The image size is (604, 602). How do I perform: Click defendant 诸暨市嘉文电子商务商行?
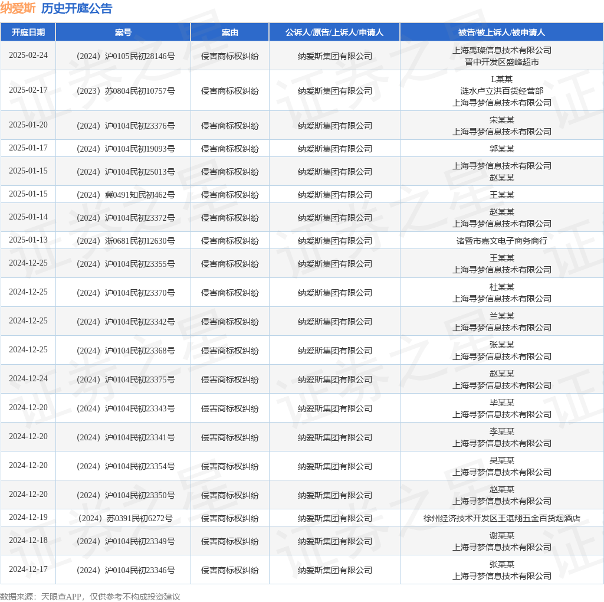tap(502, 241)
